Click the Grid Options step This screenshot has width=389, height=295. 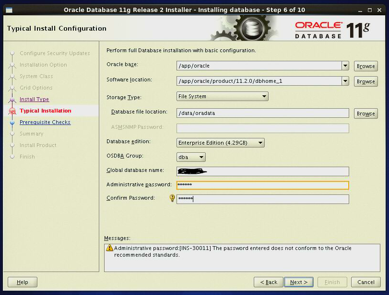(x=36, y=88)
